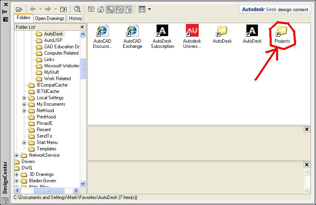
Task: Select the Links folder in tree
Action: coord(45,59)
